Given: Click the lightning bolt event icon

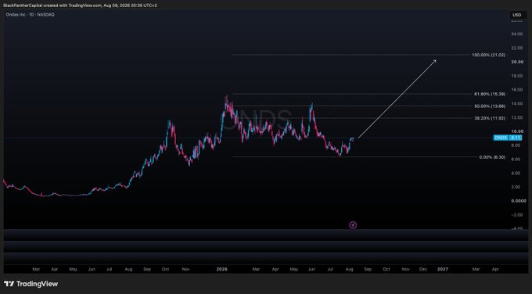Looking at the screenshot, I should coord(353,225).
